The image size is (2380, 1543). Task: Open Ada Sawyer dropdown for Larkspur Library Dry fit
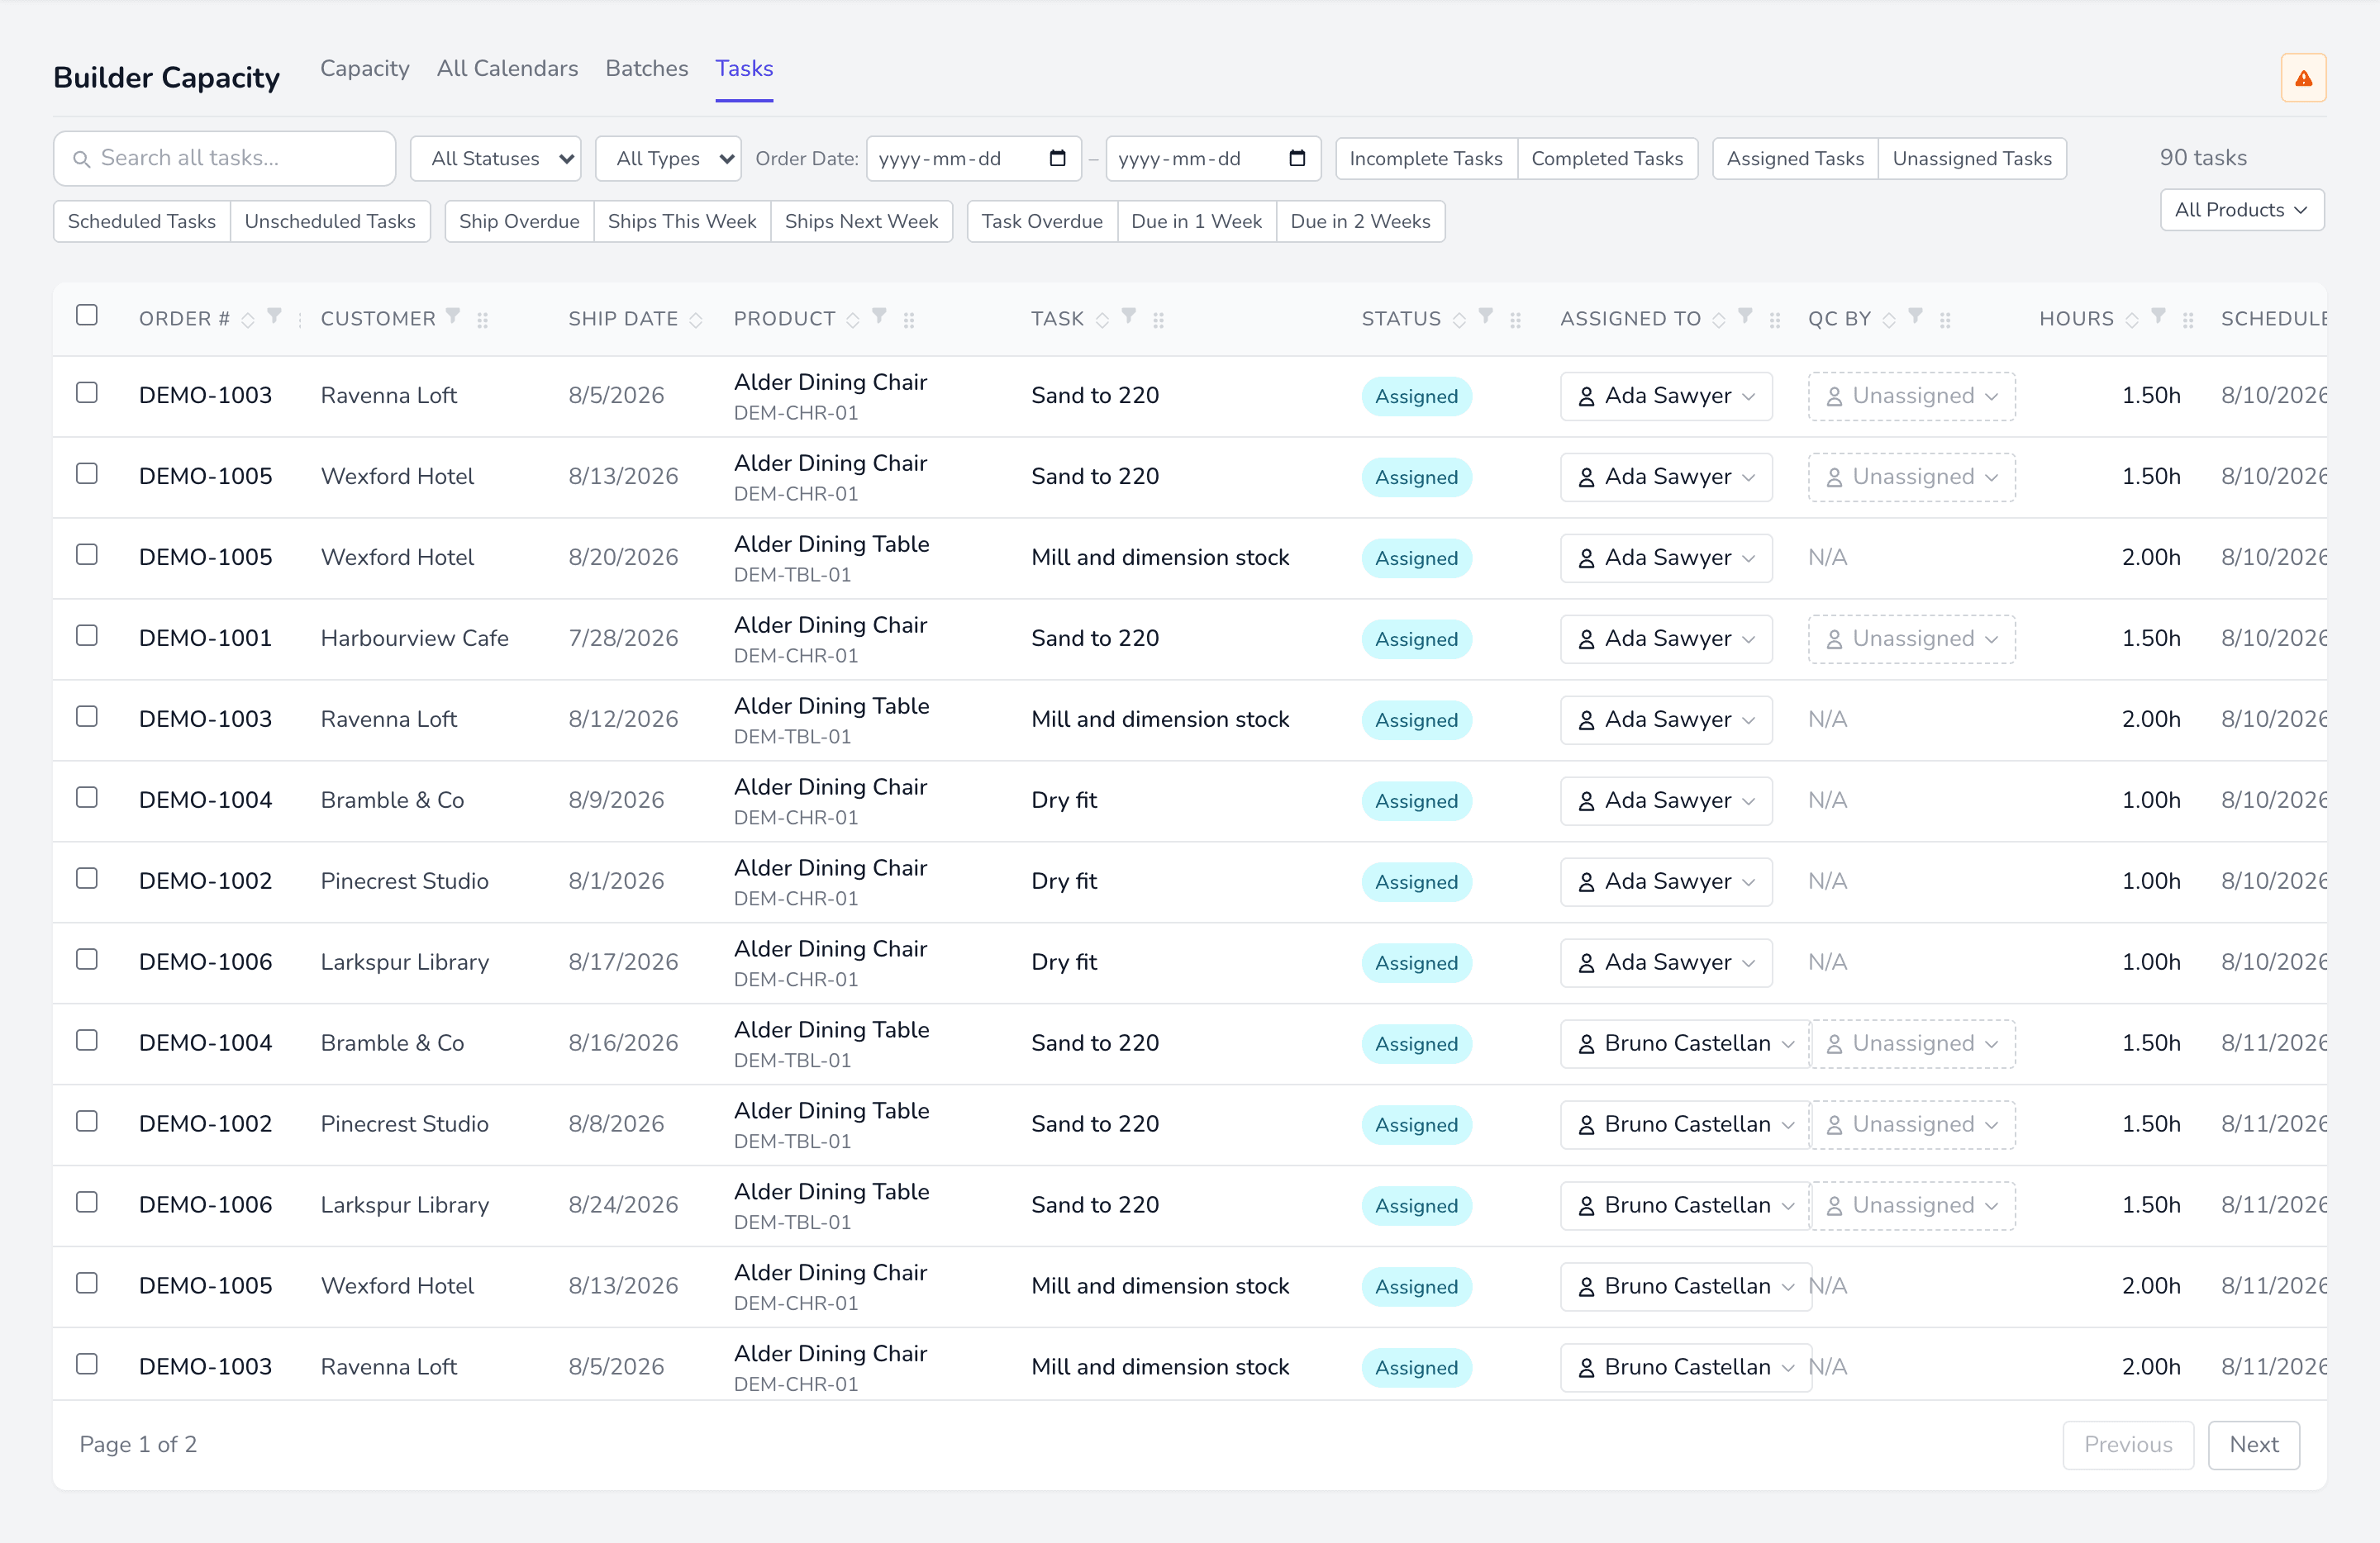pyautogui.click(x=1665, y=962)
